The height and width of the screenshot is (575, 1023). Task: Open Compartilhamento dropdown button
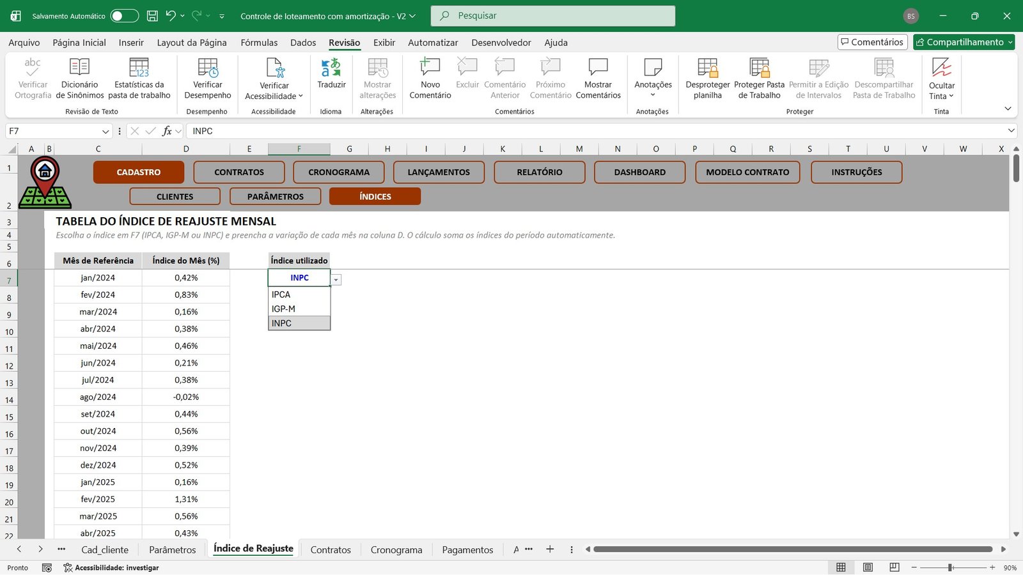(x=964, y=42)
